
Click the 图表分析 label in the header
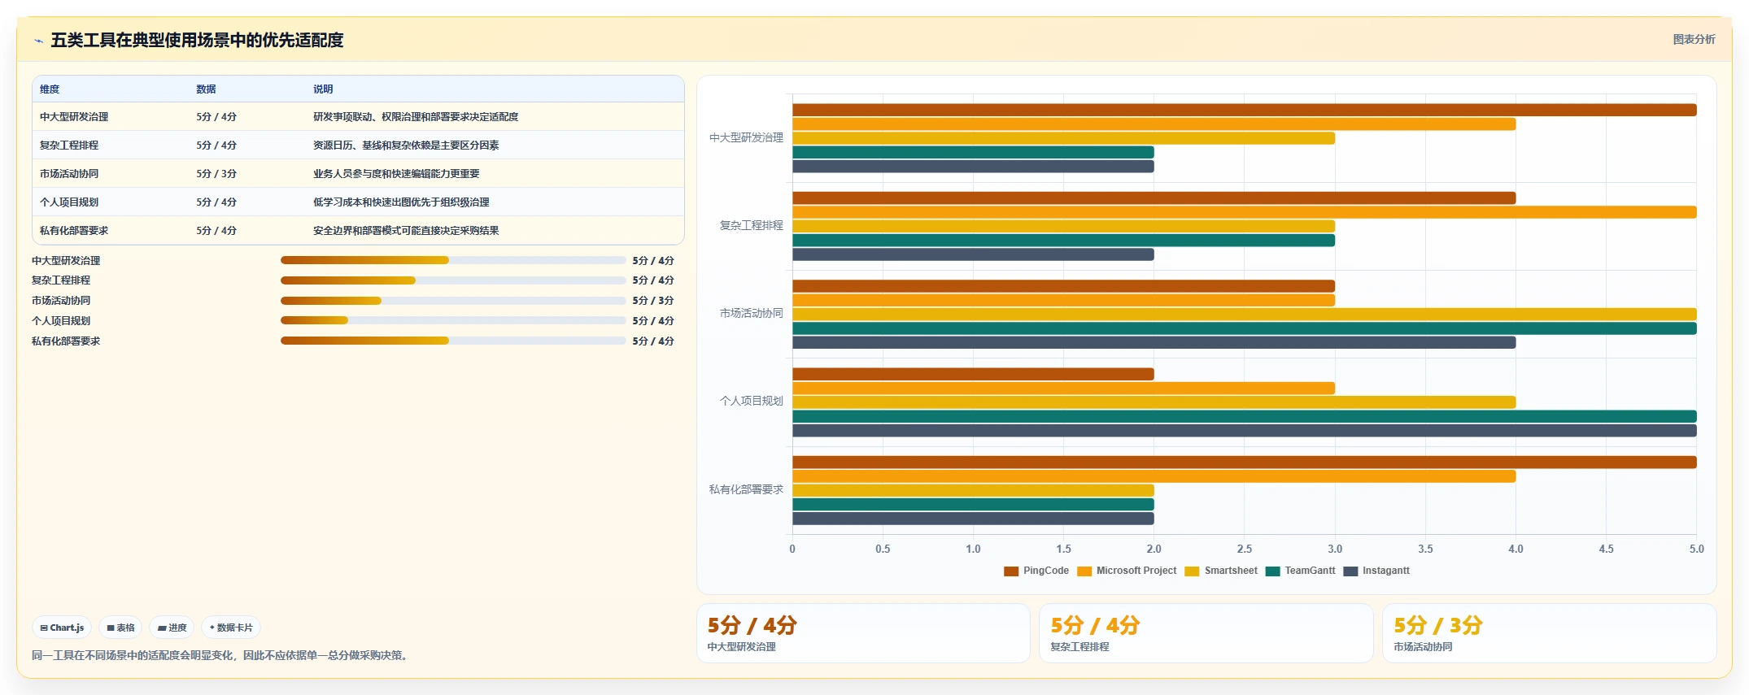[x=1694, y=40]
